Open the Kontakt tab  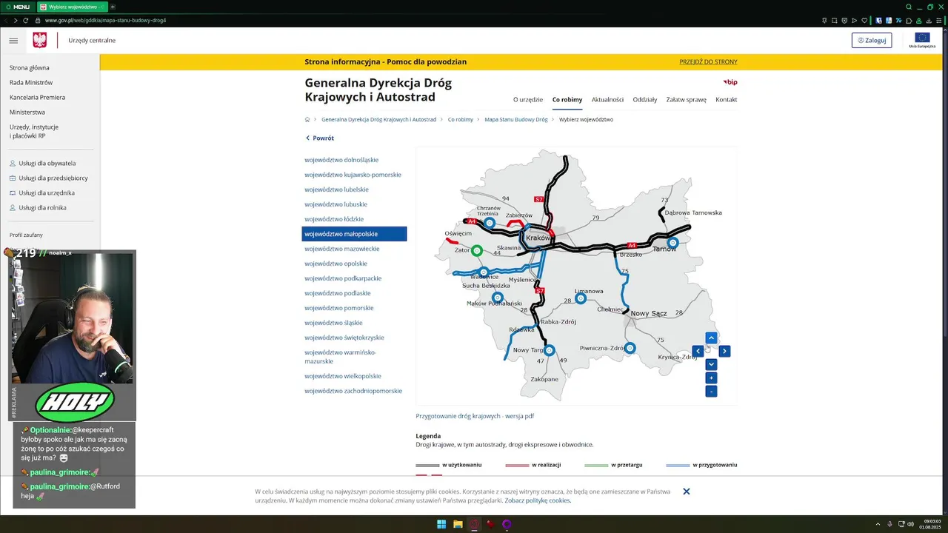(x=726, y=99)
